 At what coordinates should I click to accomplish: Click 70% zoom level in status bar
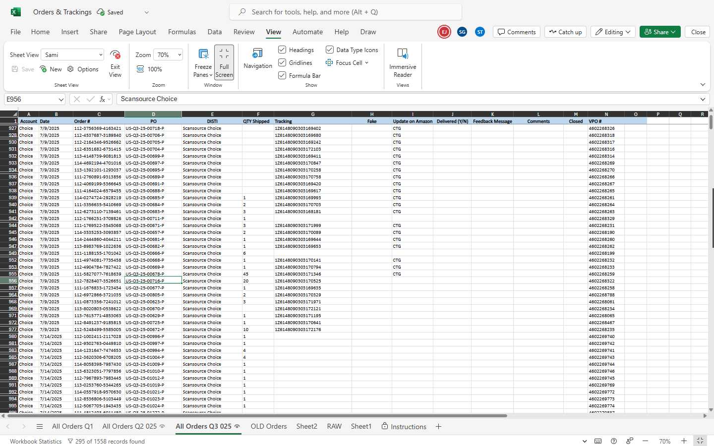pos(664,441)
